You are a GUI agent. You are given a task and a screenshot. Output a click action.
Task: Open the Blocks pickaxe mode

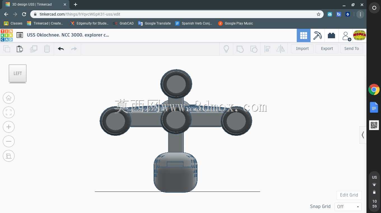[x=317, y=35]
